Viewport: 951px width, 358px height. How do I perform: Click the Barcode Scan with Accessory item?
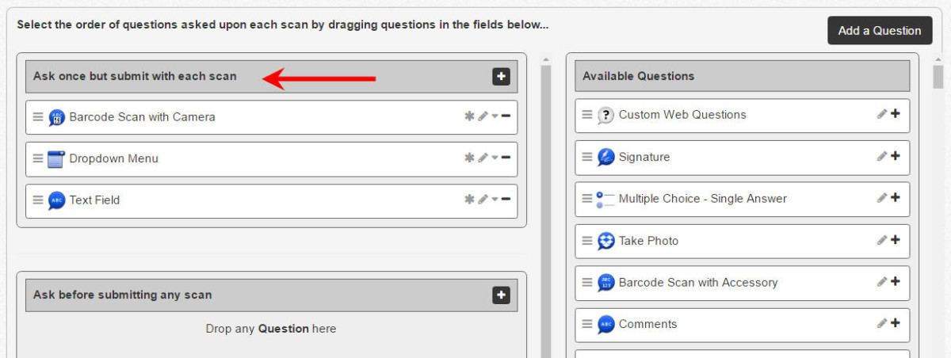[743, 282]
